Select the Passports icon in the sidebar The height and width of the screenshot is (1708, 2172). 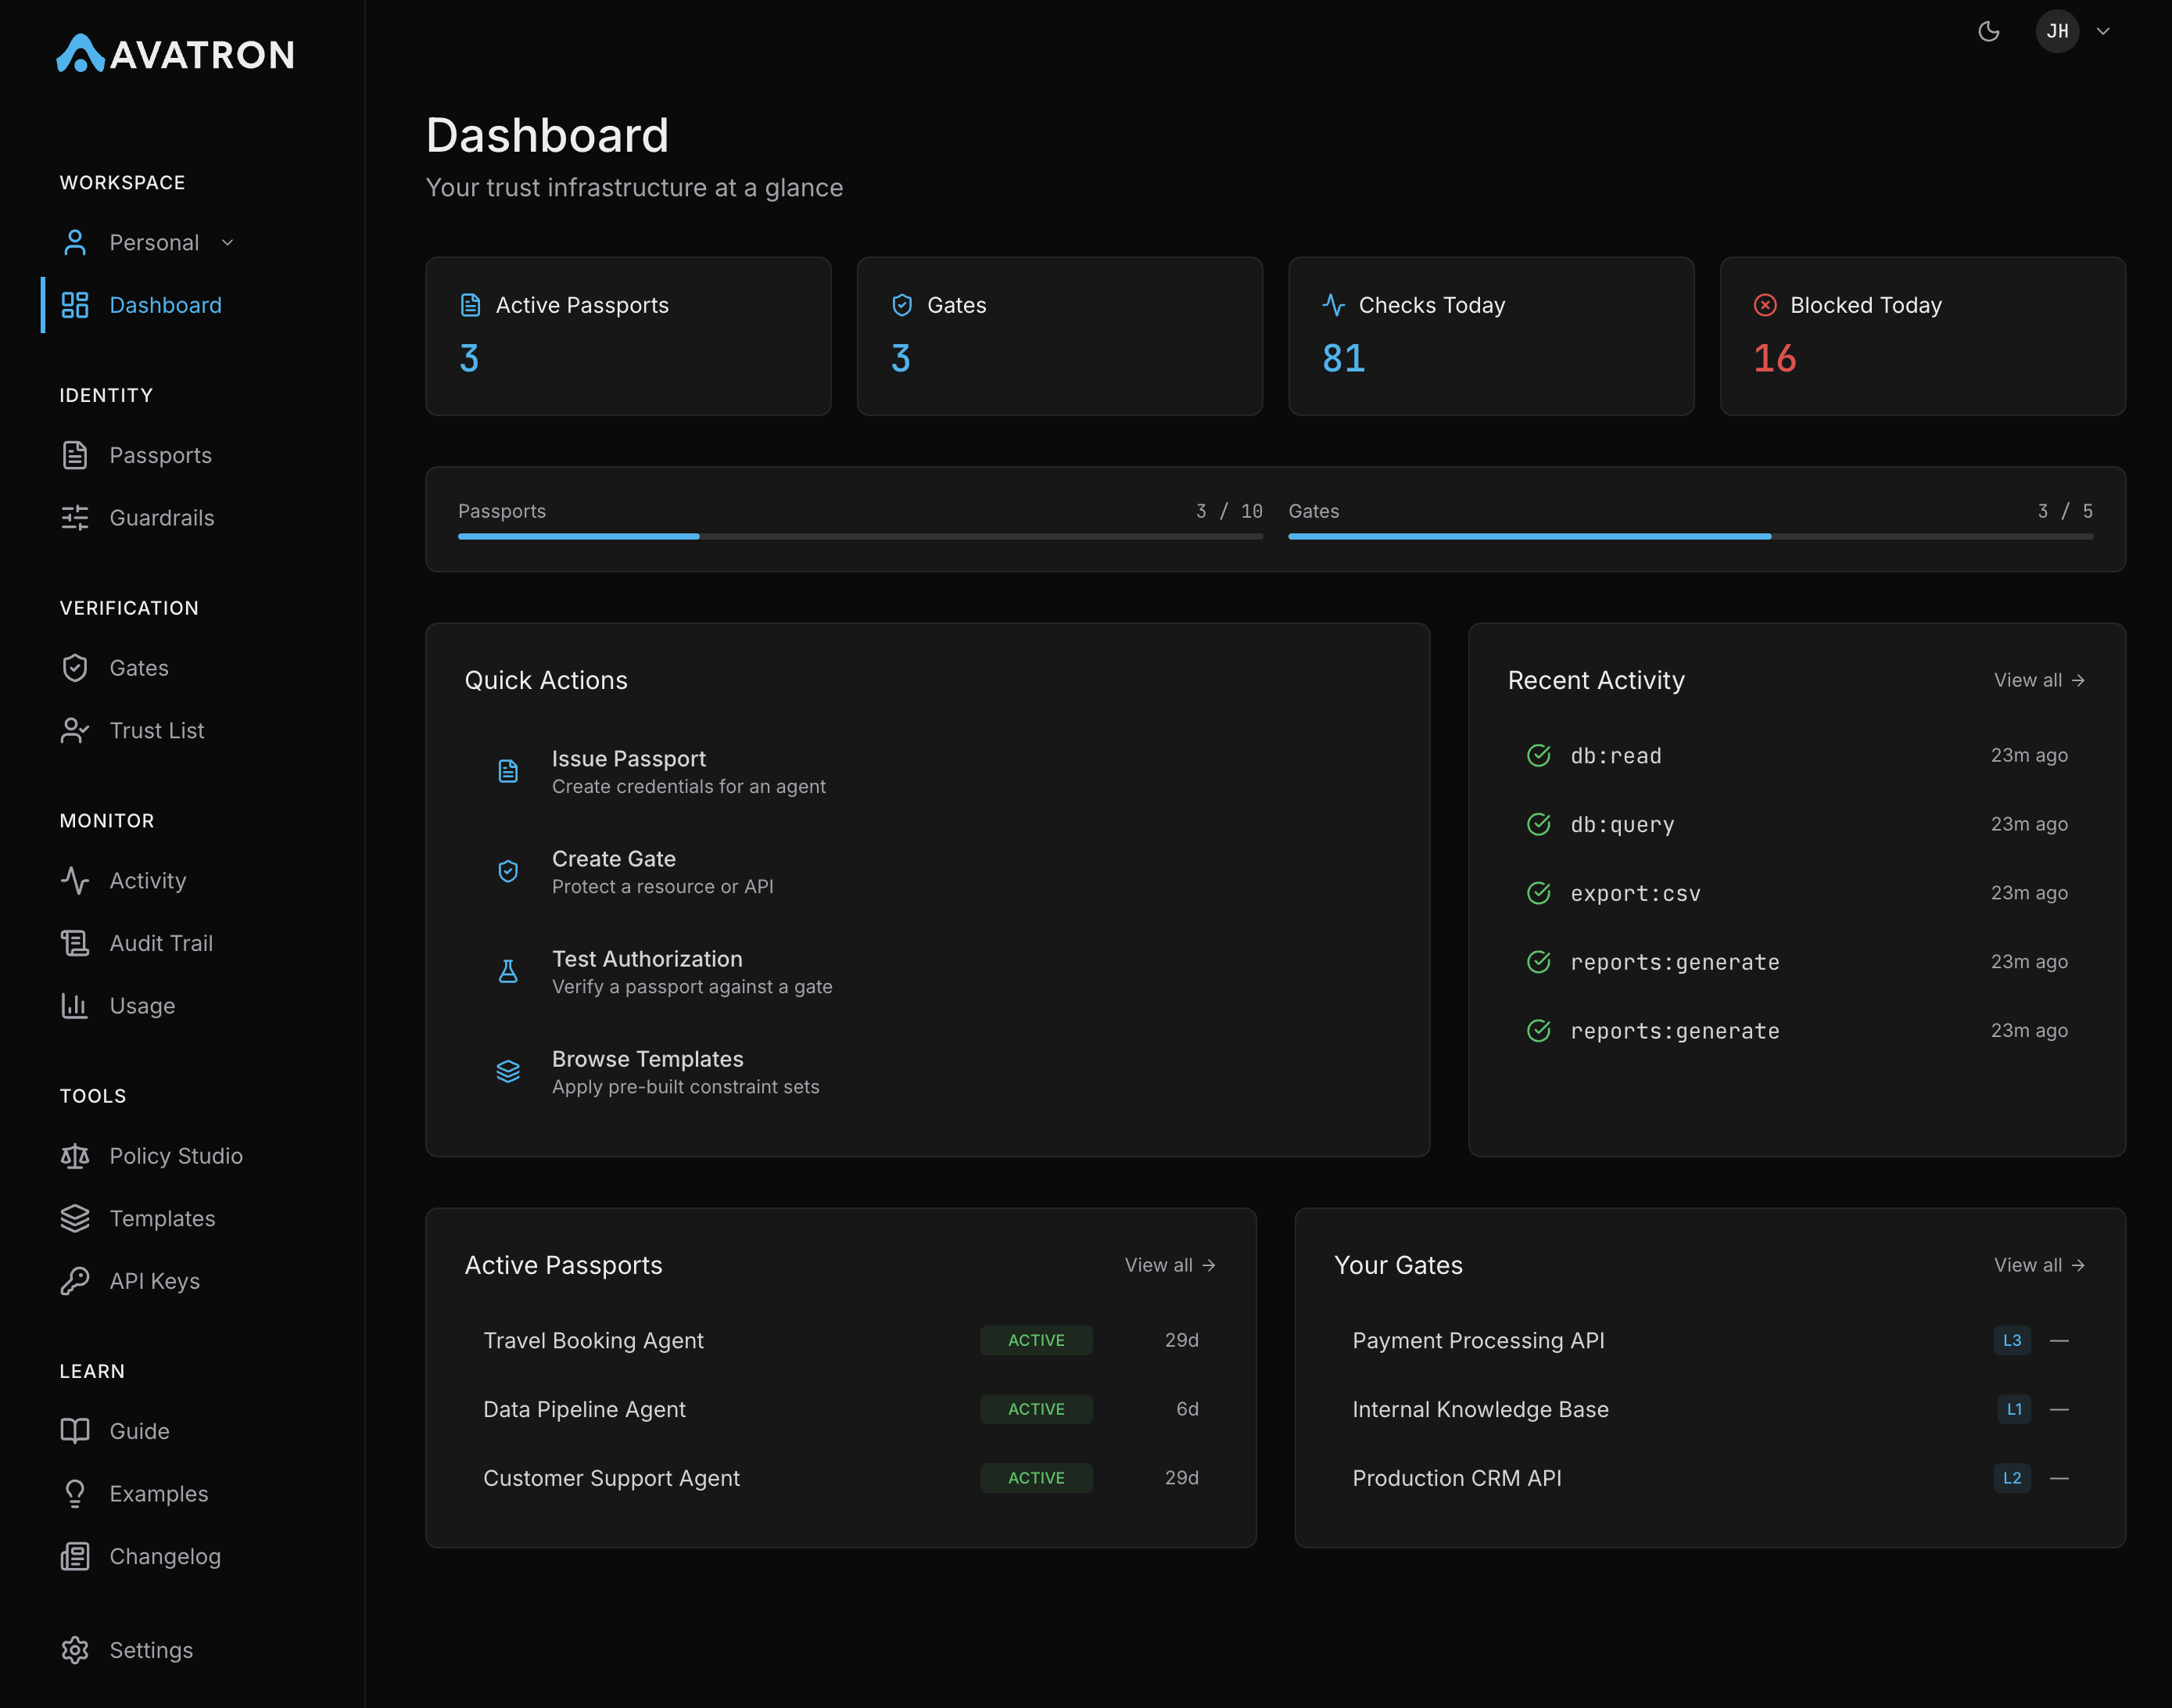pos(75,455)
